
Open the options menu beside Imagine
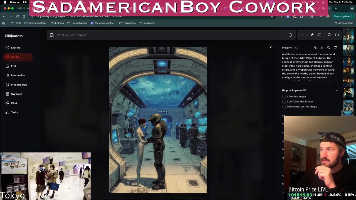click(x=315, y=48)
